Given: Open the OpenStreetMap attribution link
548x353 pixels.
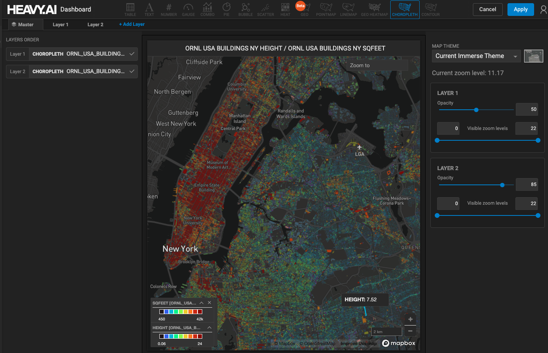Looking at the screenshot, I should [x=317, y=343].
